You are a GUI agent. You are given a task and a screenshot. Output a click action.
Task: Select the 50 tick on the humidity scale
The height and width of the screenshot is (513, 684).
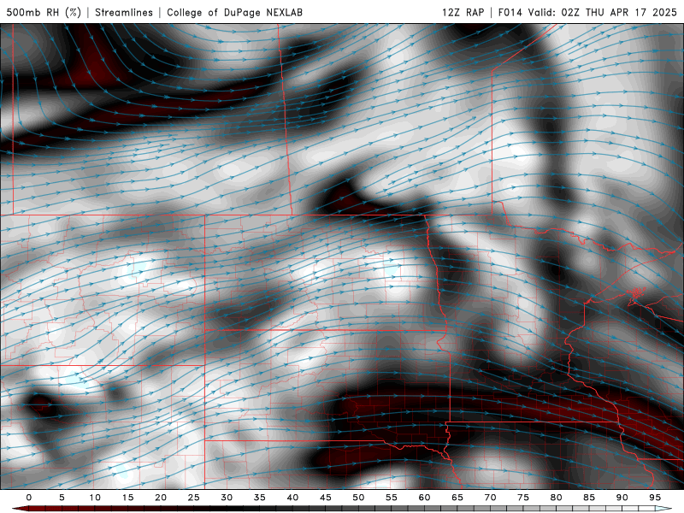[358, 498]
